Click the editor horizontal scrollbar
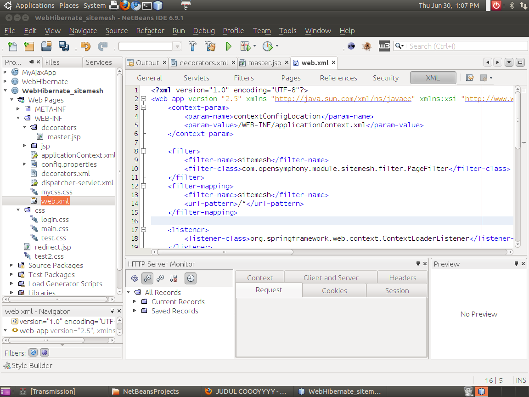The width and height of the screenshot is (529, 397). pyautogui.click(x=225, y=252)
